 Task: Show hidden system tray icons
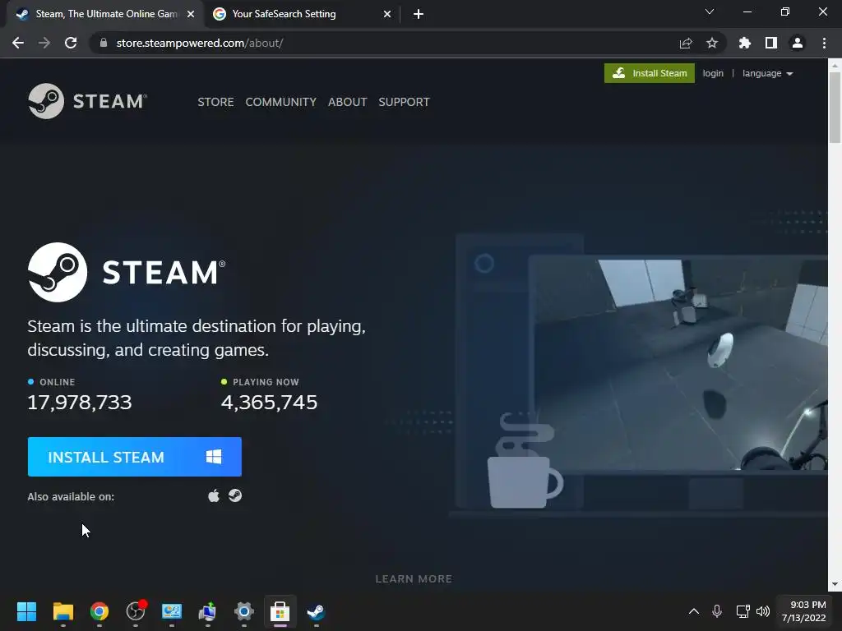(x=694, y=611)
